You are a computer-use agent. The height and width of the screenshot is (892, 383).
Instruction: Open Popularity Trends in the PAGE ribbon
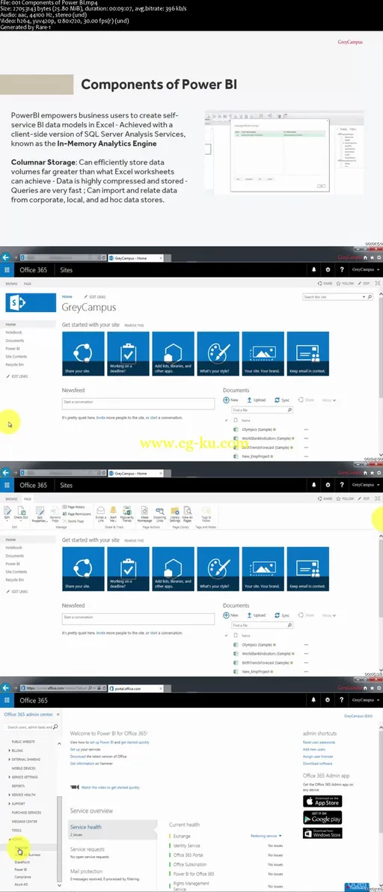point(126,513)
